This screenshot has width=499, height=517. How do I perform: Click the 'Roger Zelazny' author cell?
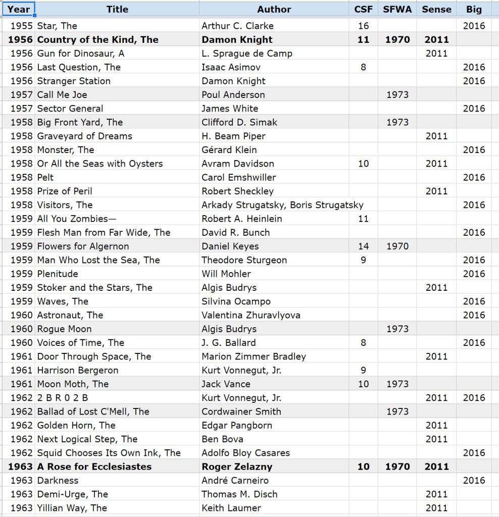[x=237, y=467]
